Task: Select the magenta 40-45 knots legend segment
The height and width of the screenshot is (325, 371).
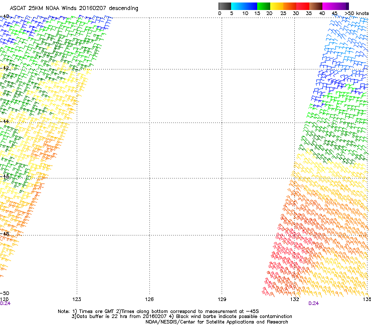Action: point(328,6)
